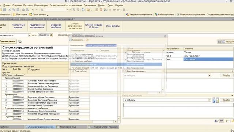
Task: Click the Redo arrow icon
Action: [37, 10]
